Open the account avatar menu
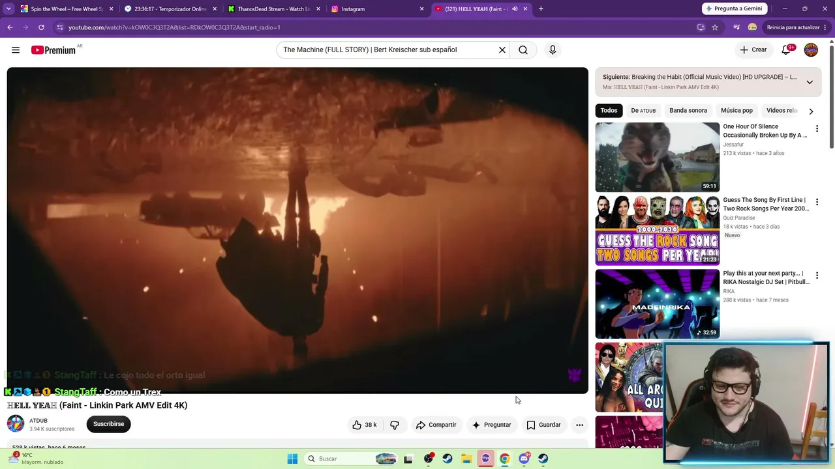 pos(811,50)
